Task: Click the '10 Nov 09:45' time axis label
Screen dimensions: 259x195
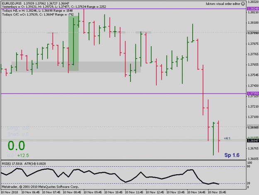Action: click(93, 193)
